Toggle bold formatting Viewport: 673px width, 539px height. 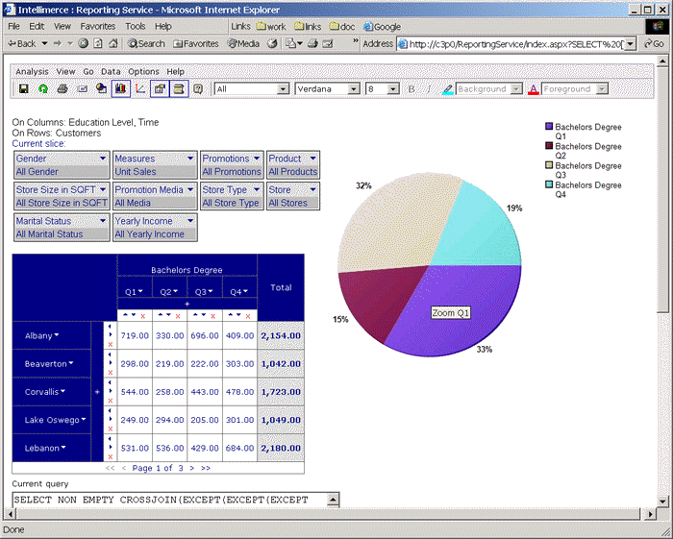click(x=411, y=89)
